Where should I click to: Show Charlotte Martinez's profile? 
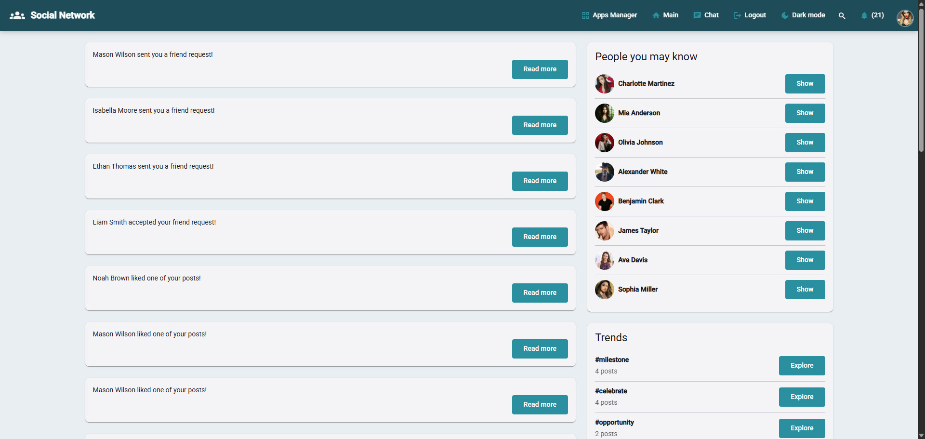coord(805,84)
